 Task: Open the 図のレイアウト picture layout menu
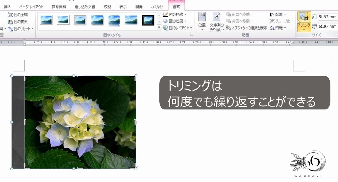(x=178, y=28)
